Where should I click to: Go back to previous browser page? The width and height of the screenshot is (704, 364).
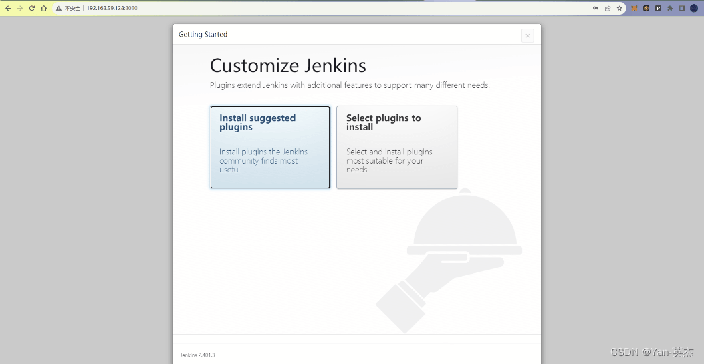pos(8,8)
